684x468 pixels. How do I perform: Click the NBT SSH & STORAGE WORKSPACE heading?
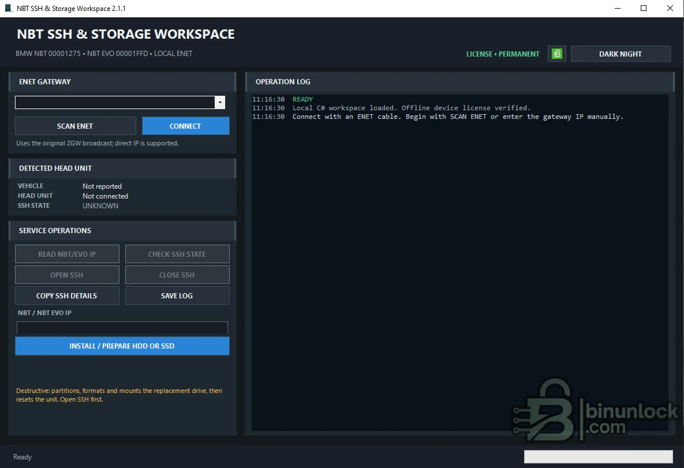pos(126,34)
